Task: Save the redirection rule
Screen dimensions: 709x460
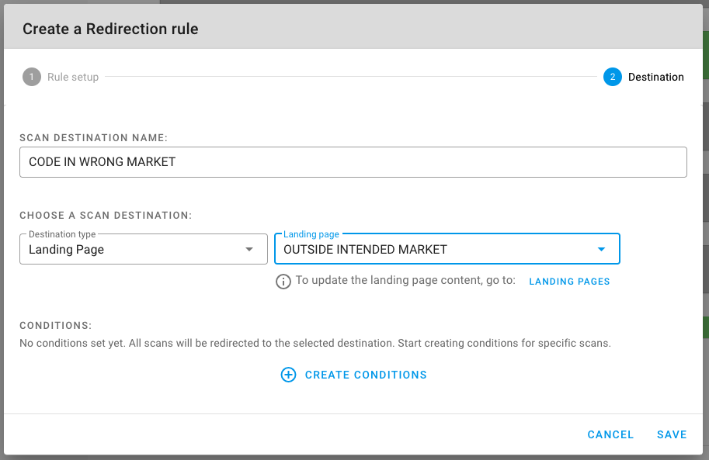Action: pos(672,434)
